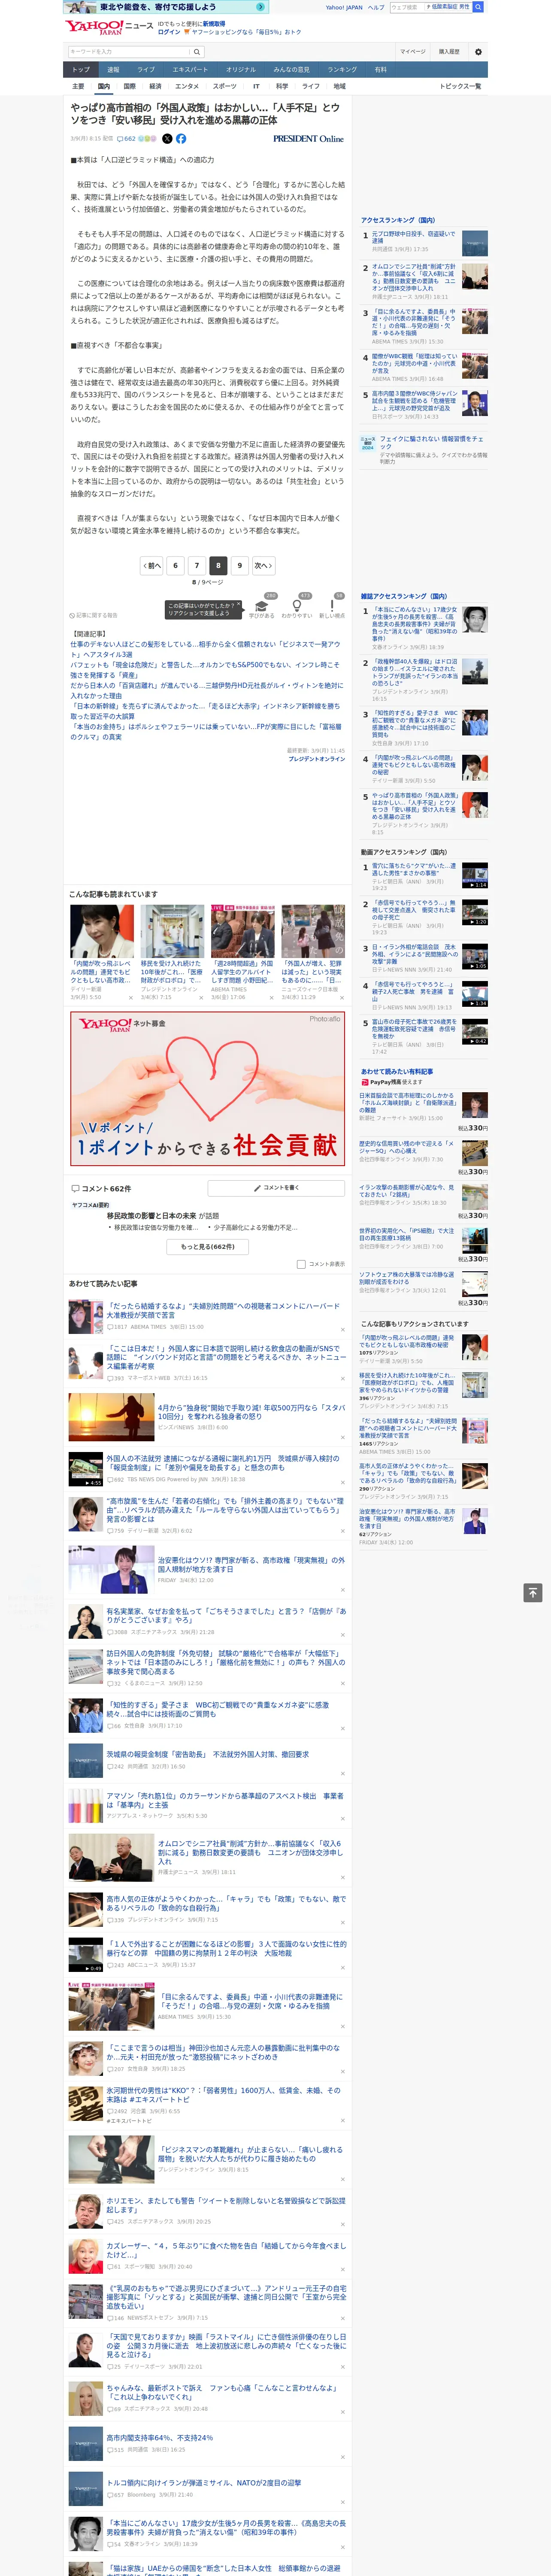Select the IT category
Image resolution: width=551 pixels, height=2576 pixels.
pos(256,86)
